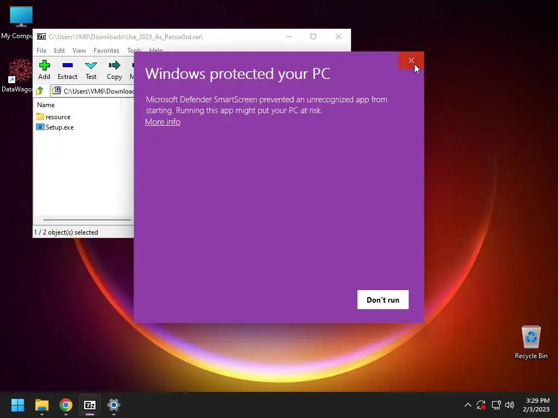Open the View menu in 7-Zip
The height and width of the screenshot is (418, 558).
pos(79,51)
